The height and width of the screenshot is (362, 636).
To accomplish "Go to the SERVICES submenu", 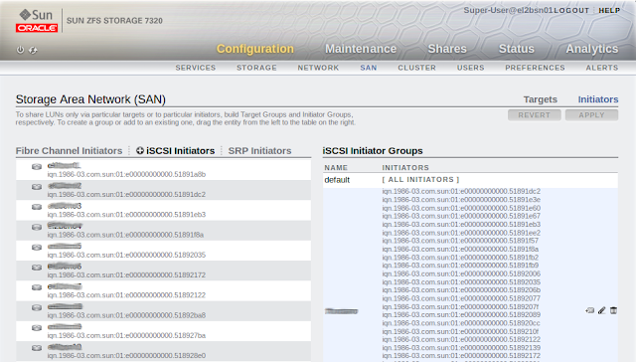I will (196, 68).
